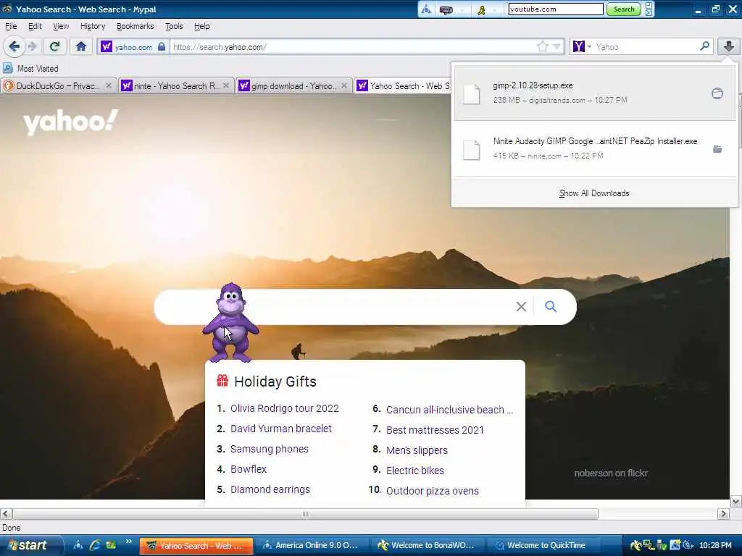Viewport: 742px width, 556px height.
Task: Click the BonziBuddy purple gorilla
Action: click(x=231, y=323)
